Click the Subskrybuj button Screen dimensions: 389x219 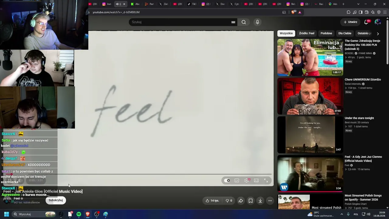pos(56,200)
